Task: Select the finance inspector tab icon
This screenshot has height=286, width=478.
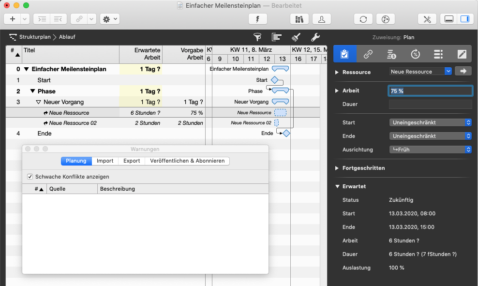Action: click(x=392, y=54)
